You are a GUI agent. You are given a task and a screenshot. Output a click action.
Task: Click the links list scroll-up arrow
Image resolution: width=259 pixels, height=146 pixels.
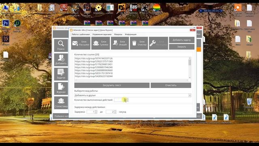point(190,58)
